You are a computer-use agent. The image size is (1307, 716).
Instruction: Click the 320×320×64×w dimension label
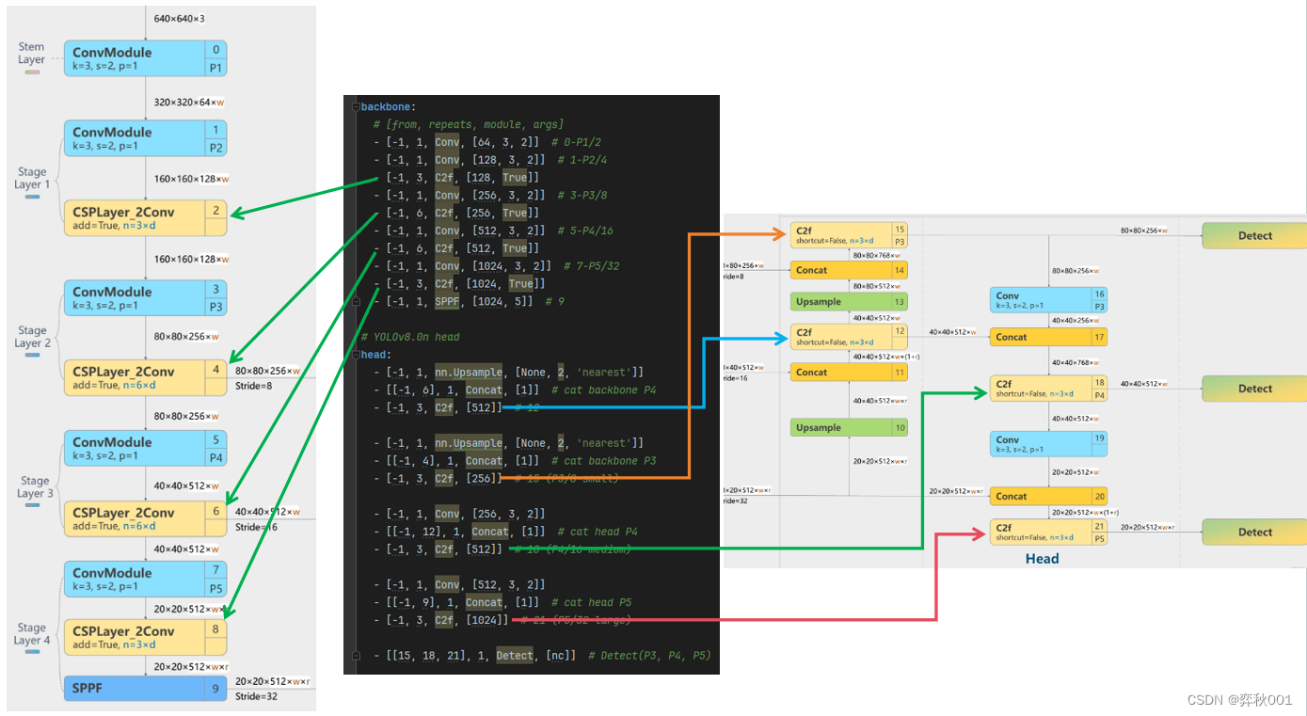click(x=191, y=102)
